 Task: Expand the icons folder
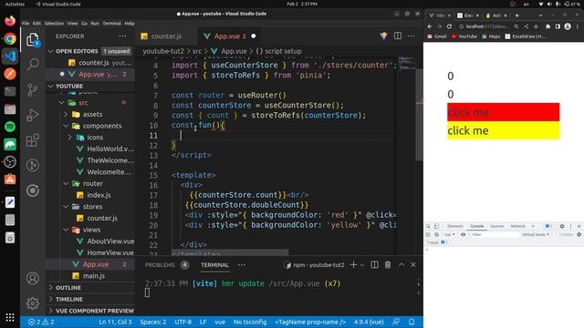(x=70, y=138)
